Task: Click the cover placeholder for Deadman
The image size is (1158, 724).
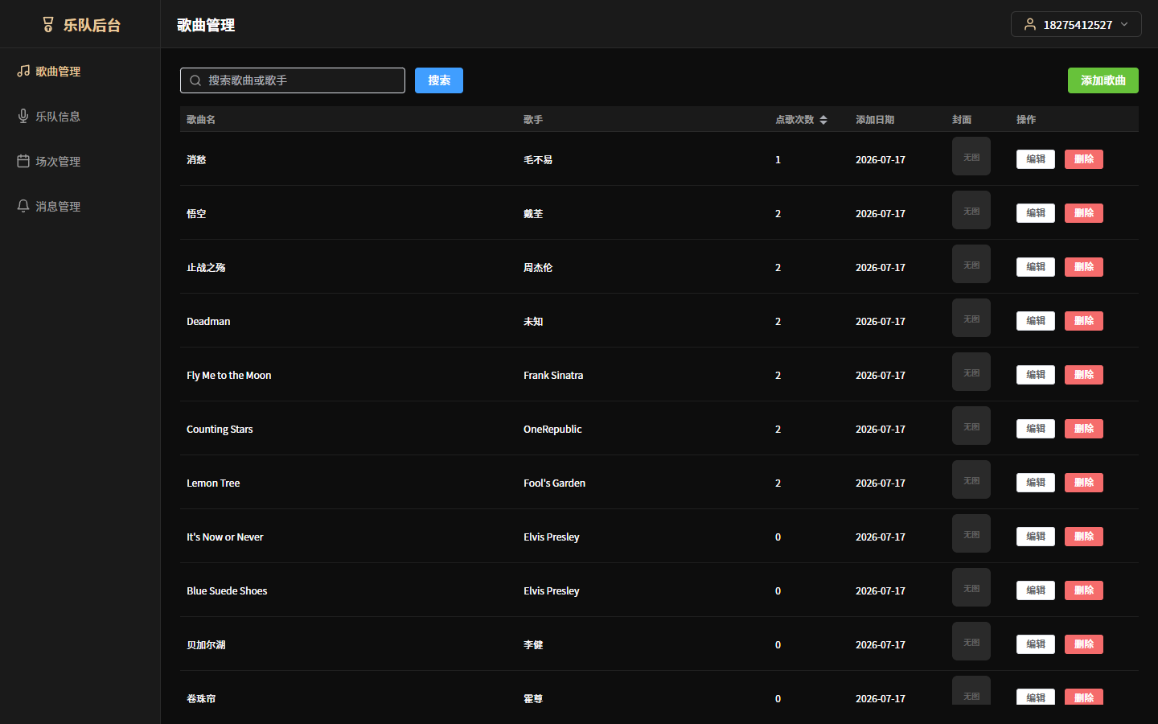Action: click(971, 319)
